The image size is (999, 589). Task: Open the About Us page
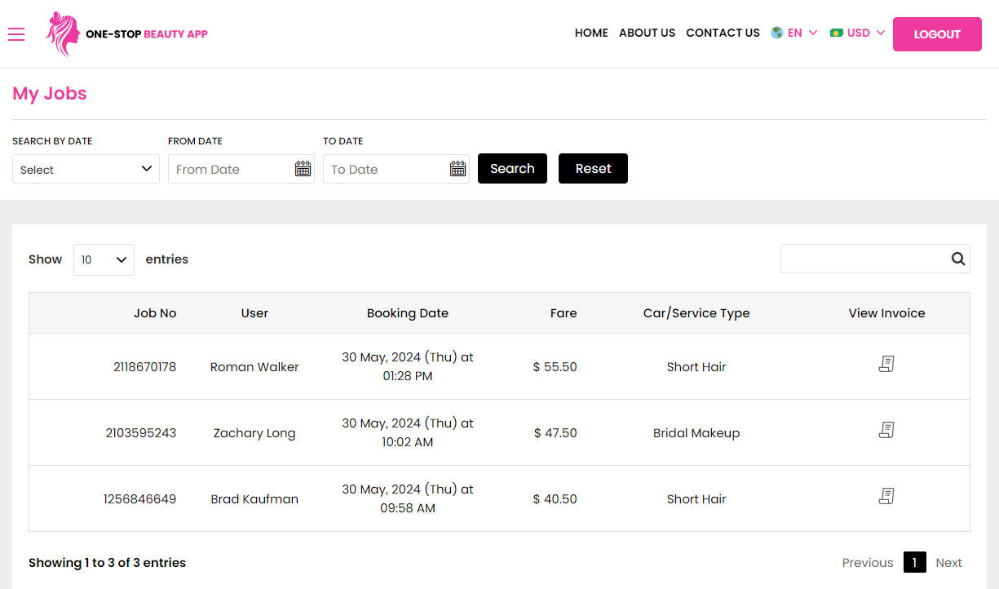pyautogui.click(x=647, y=33)
